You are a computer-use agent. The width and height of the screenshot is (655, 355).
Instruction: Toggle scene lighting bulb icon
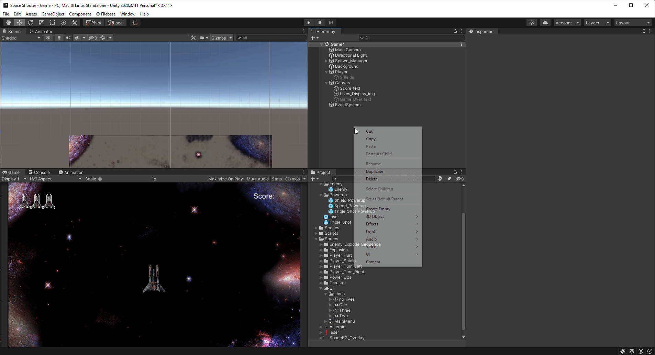click(59, 38)
